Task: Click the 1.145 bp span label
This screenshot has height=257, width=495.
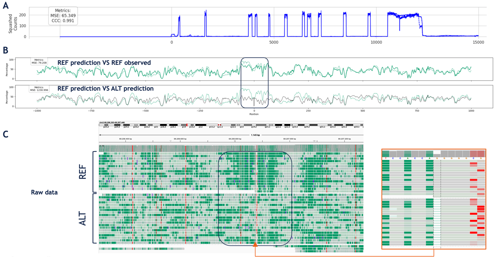Action: click(255, 135)
